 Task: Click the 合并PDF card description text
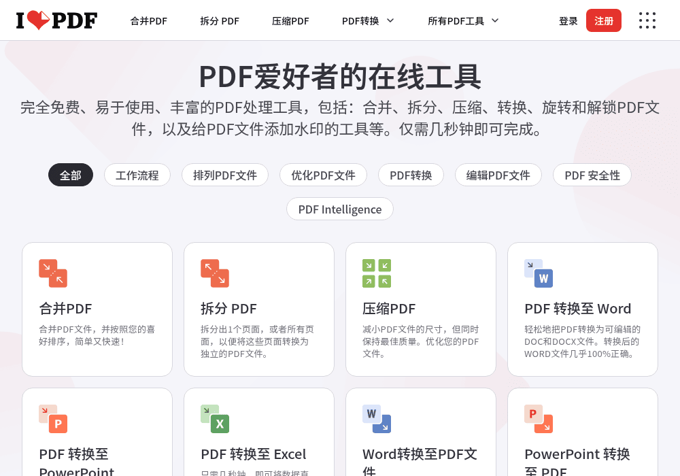[x=97, y=335]
